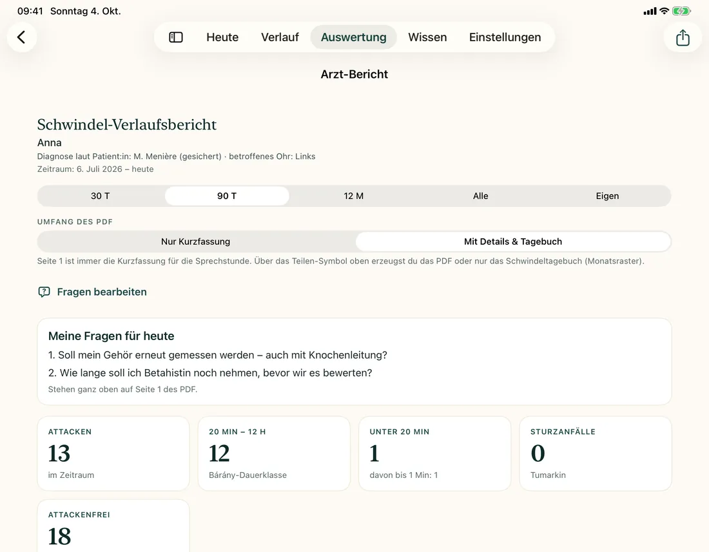Image resolution: width=709 pixels, height=552 pixels.
Task: Click the Bárány-Dauerklasse caption
Action: click(x=248, y=475)
